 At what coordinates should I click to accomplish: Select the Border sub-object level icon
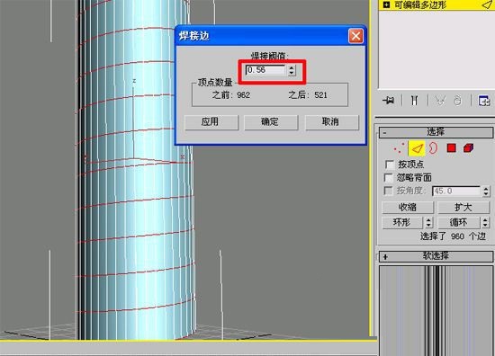click(x=434, y=148)
